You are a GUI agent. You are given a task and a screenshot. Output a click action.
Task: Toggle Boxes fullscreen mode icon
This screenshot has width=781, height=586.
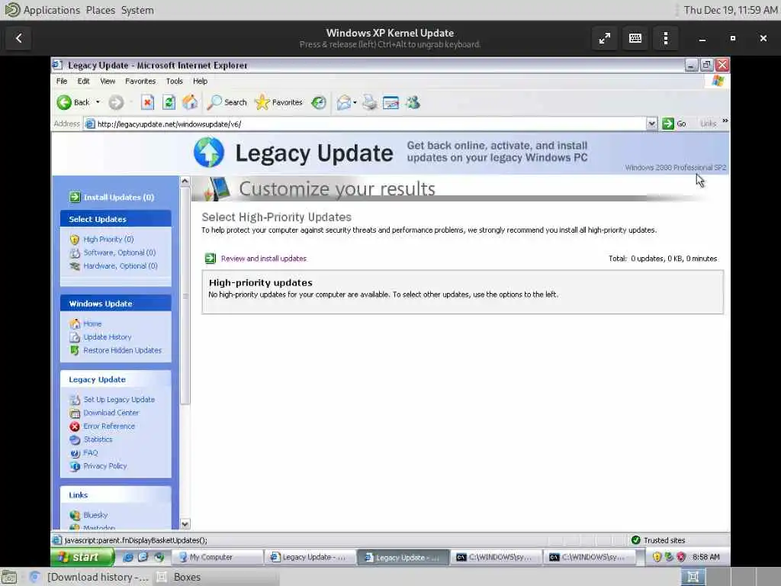pyautogui.click(x=605, y=38)
